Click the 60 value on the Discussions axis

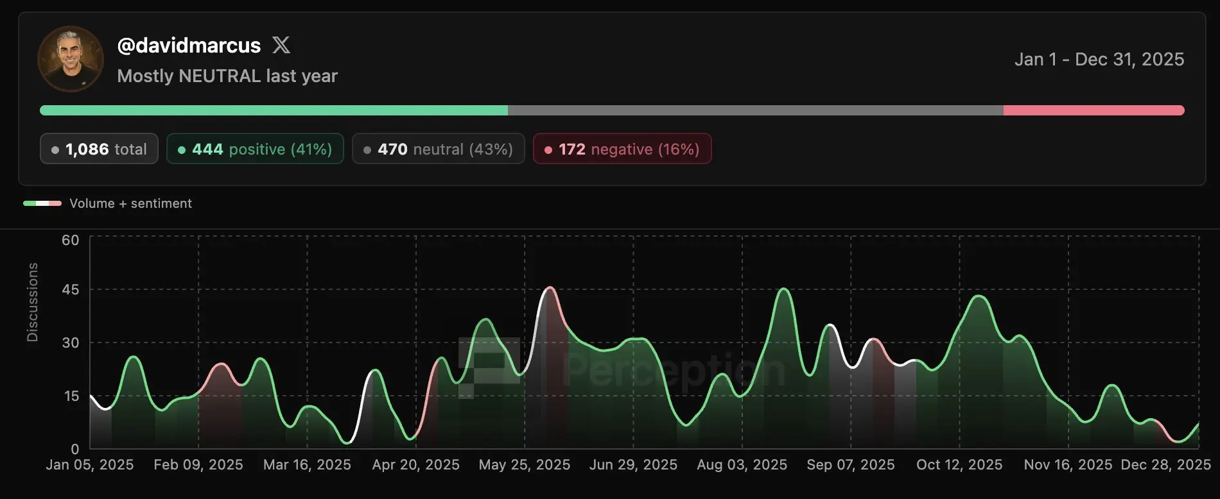[x=71, y=240]
